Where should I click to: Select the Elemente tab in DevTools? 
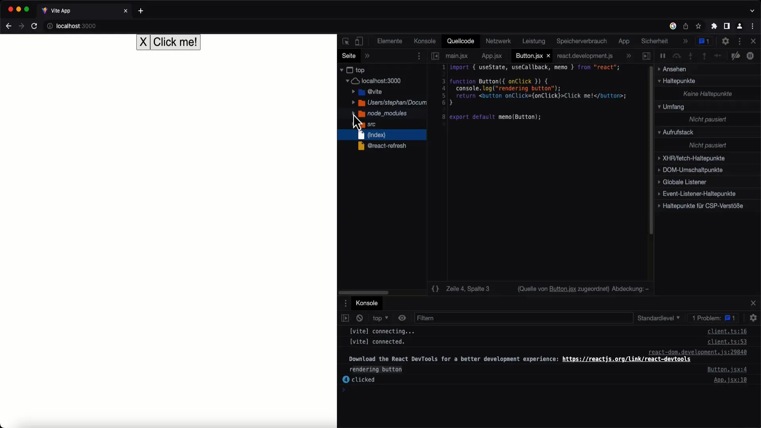(x=389, y=41)
